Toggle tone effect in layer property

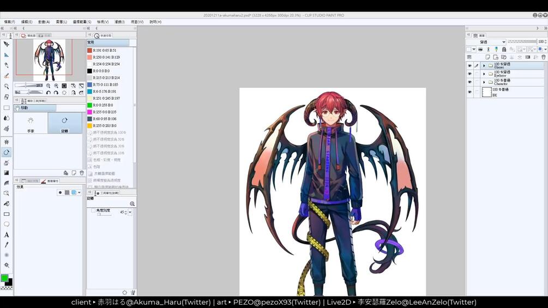coord(67,192)
